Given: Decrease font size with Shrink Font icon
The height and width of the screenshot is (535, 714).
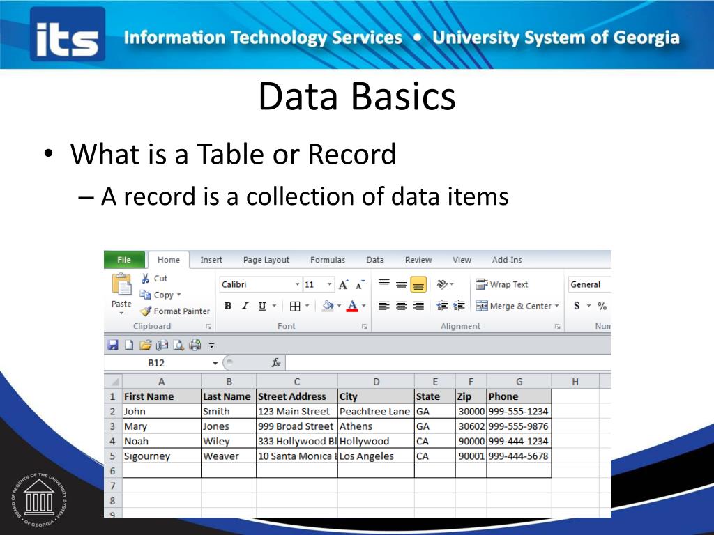Looking at the screenshot, I should click(x=360, y=284).
